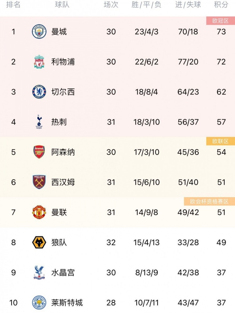The width and height of the screenshot is (235, 313).
Task: Open the Crystal Palace eagle badge
Action: (39, 272)
